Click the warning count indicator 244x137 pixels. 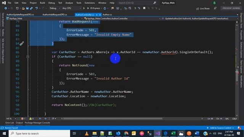tap(31, 119)
